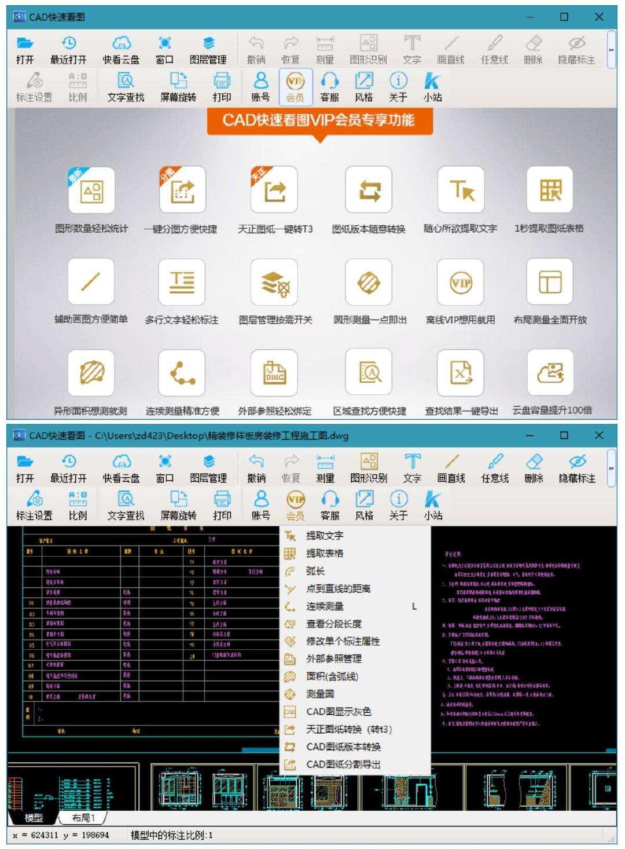
Task: Open 辅助画图方便简单 feature
Action: (91, 281)
